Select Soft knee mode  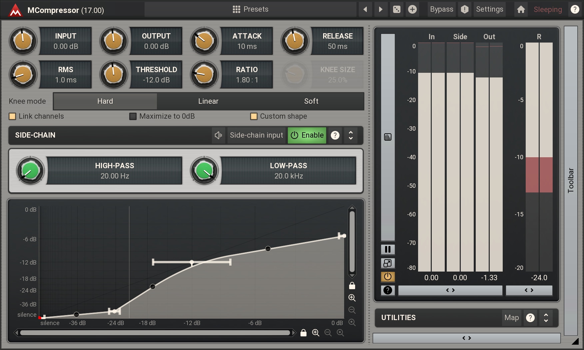(311, 101)
